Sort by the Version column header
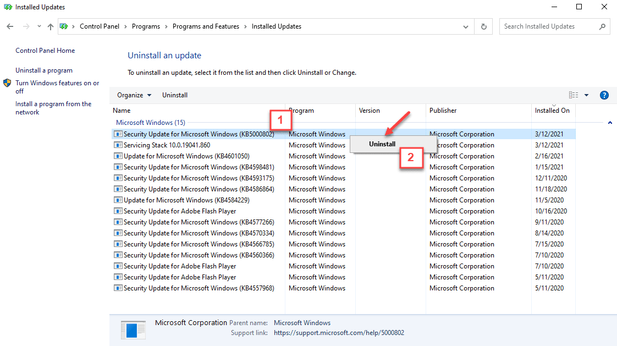This screenshot has width=617, height=346. coord(370,111)
